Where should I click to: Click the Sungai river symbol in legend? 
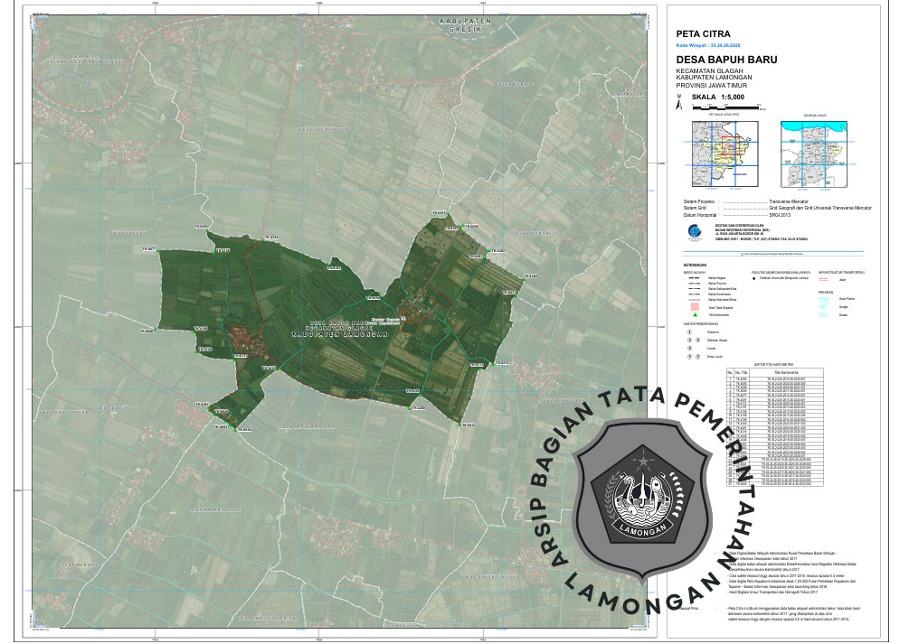click(x=826, y=306)
